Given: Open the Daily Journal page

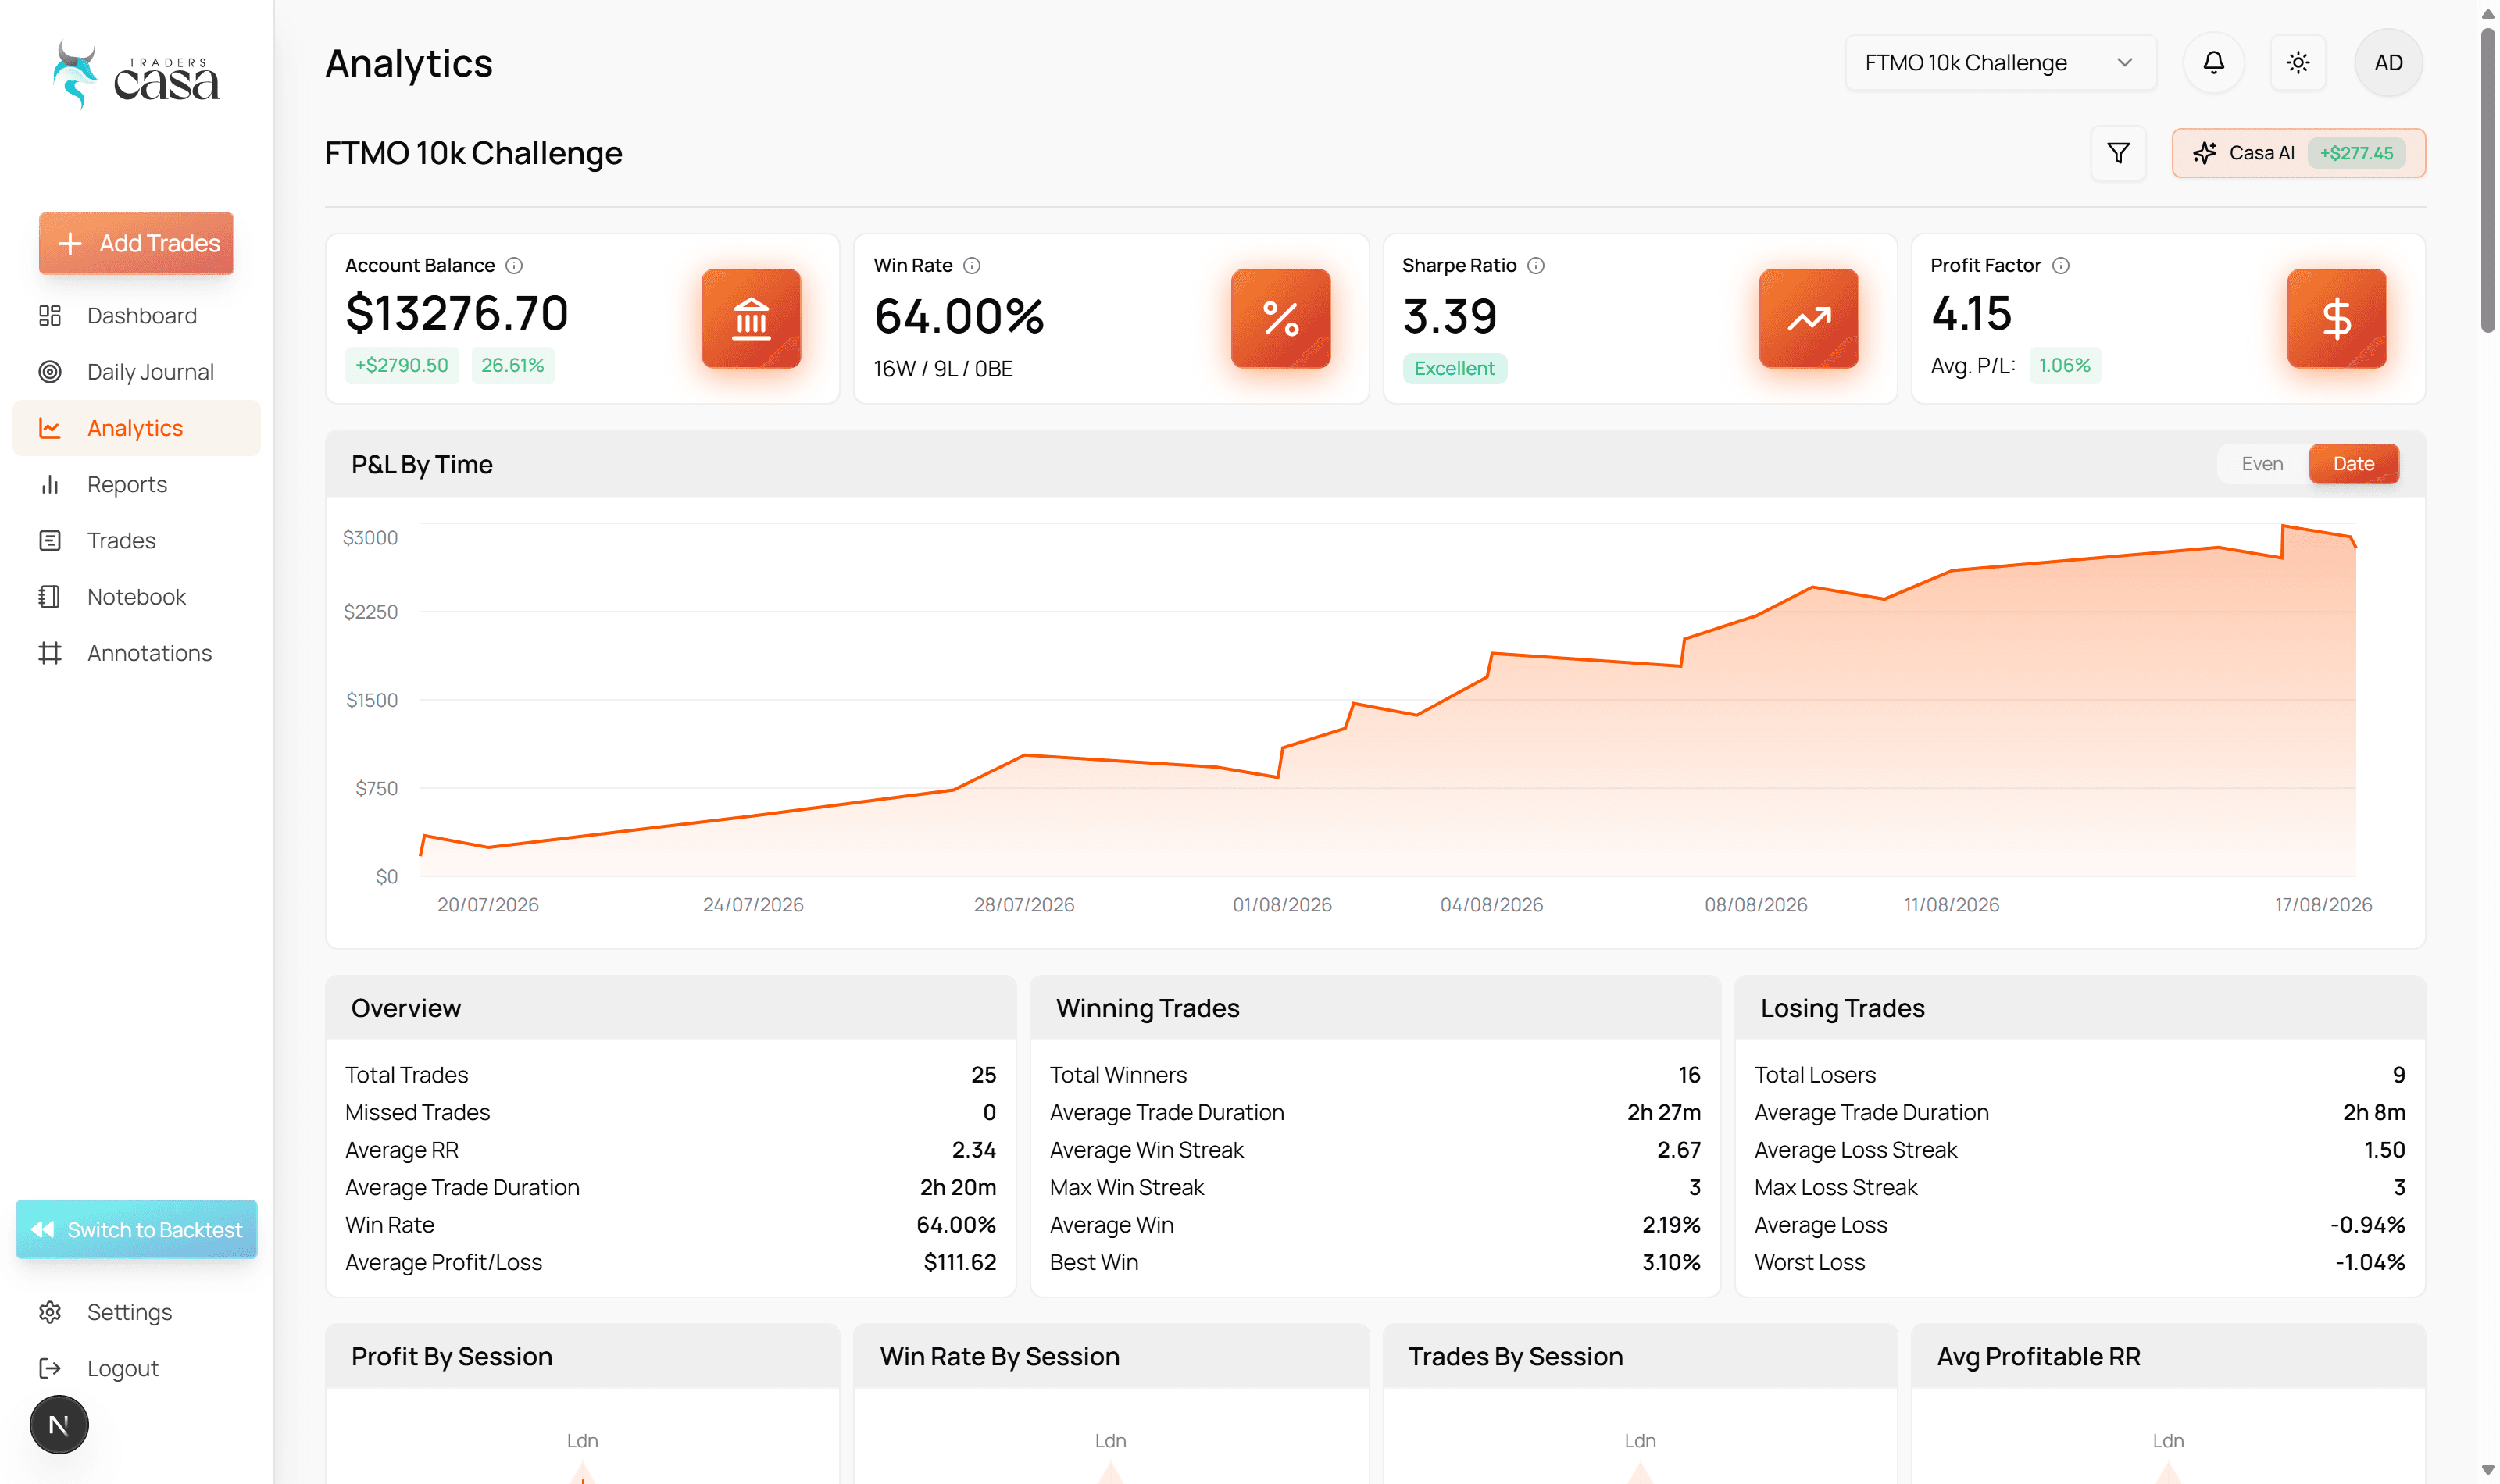Looking at the screenshot, I should tap(136, 372).
